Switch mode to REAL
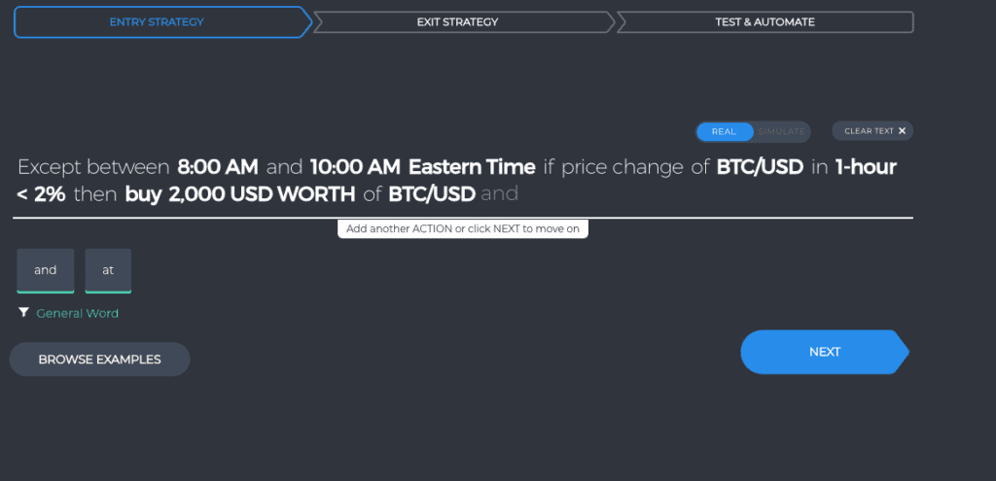The image size is (996, 481). point(724,132)
